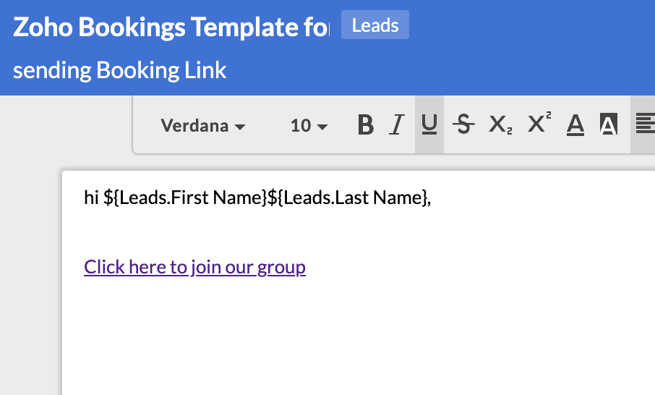Apply italic formatting
655x395 pixels.
(x=397, y=124)
